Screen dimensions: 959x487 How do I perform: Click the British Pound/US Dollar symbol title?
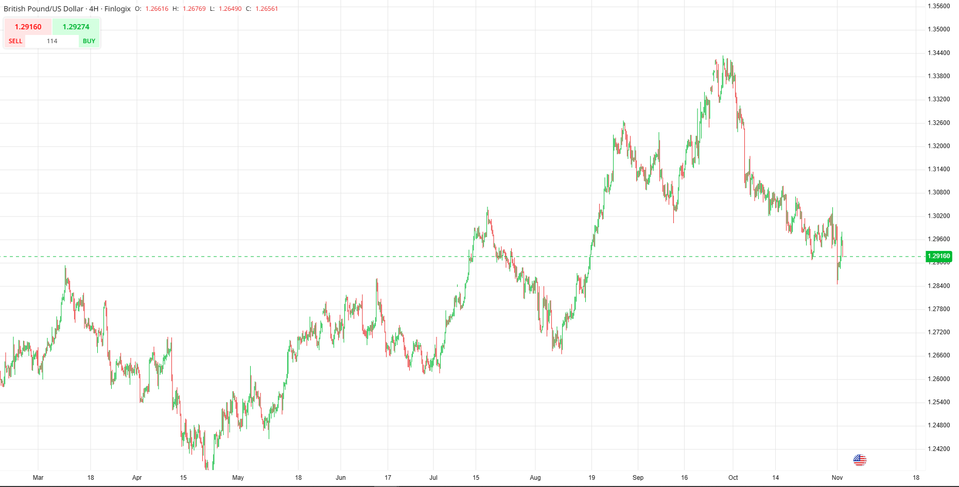[x=43, y=9]
